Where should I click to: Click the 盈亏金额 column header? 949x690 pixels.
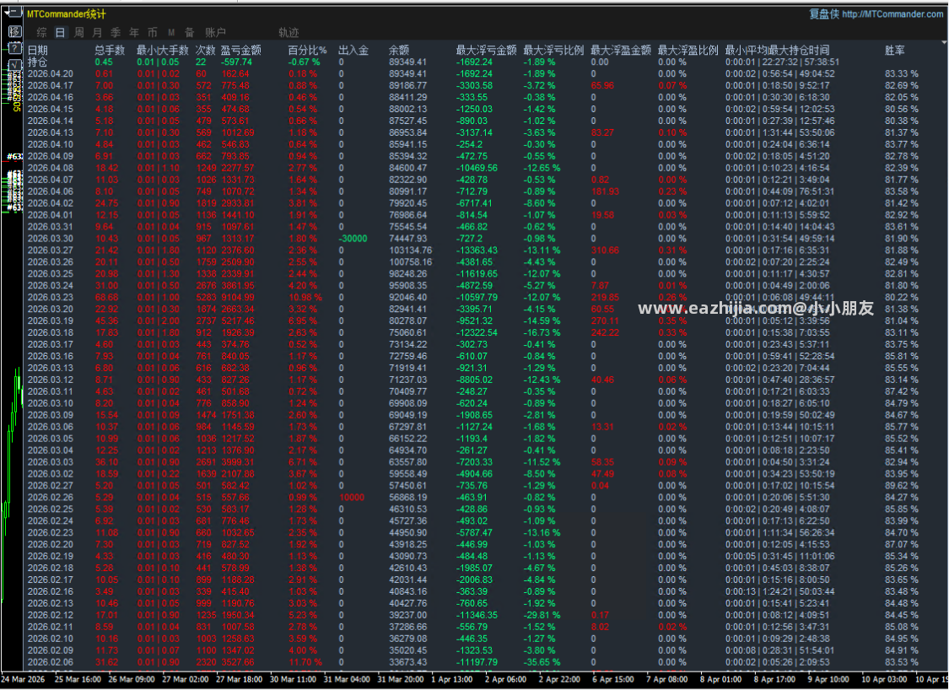click(241, 51)
